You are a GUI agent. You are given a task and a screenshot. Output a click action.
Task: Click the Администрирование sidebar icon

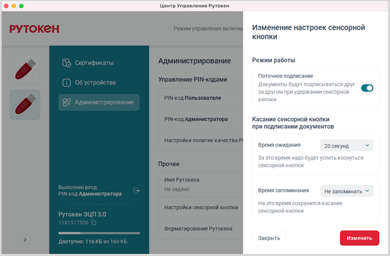[x=67, y=102]
